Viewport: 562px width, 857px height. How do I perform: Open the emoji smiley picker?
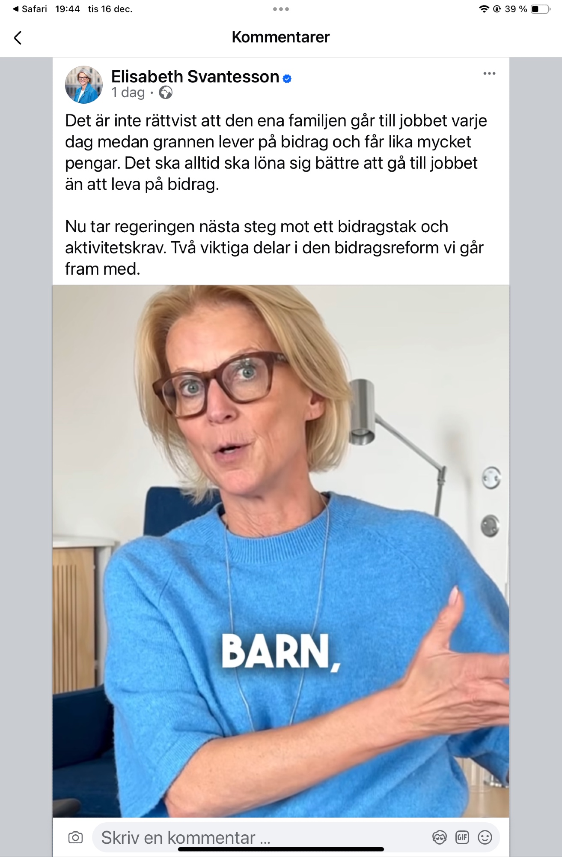coord(485,837)
